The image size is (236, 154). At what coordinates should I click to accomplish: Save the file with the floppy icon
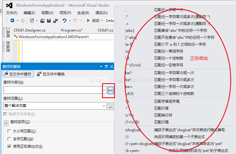tap(49, 21)
